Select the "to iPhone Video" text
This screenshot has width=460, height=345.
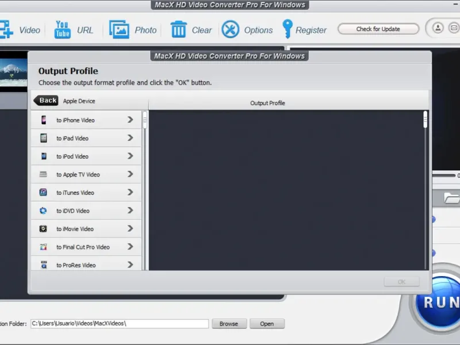click(75, 120)
